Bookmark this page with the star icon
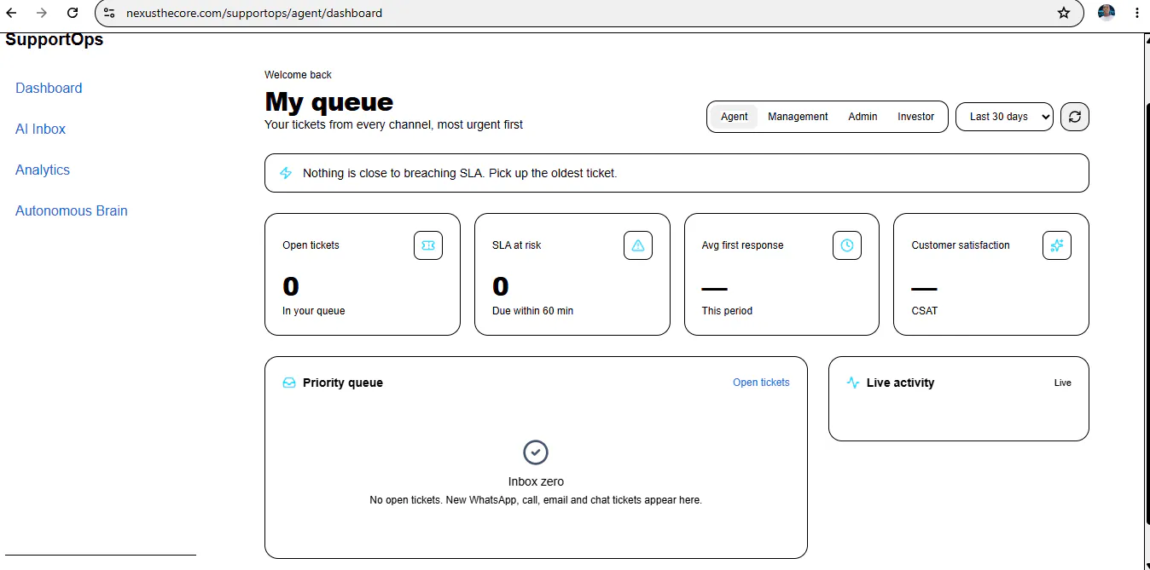Viewport: 1150px width, 570px height. [1064, 13]
